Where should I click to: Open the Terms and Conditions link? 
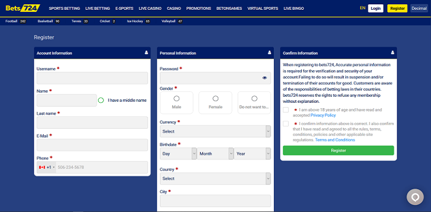pos(335,140)
